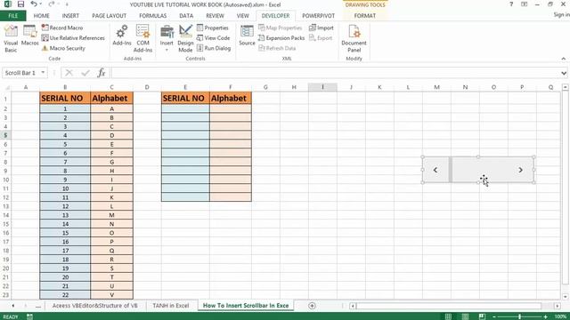This screenshot has width=570, height=320.
Task: Click XML Export
Action: point(321,37)
